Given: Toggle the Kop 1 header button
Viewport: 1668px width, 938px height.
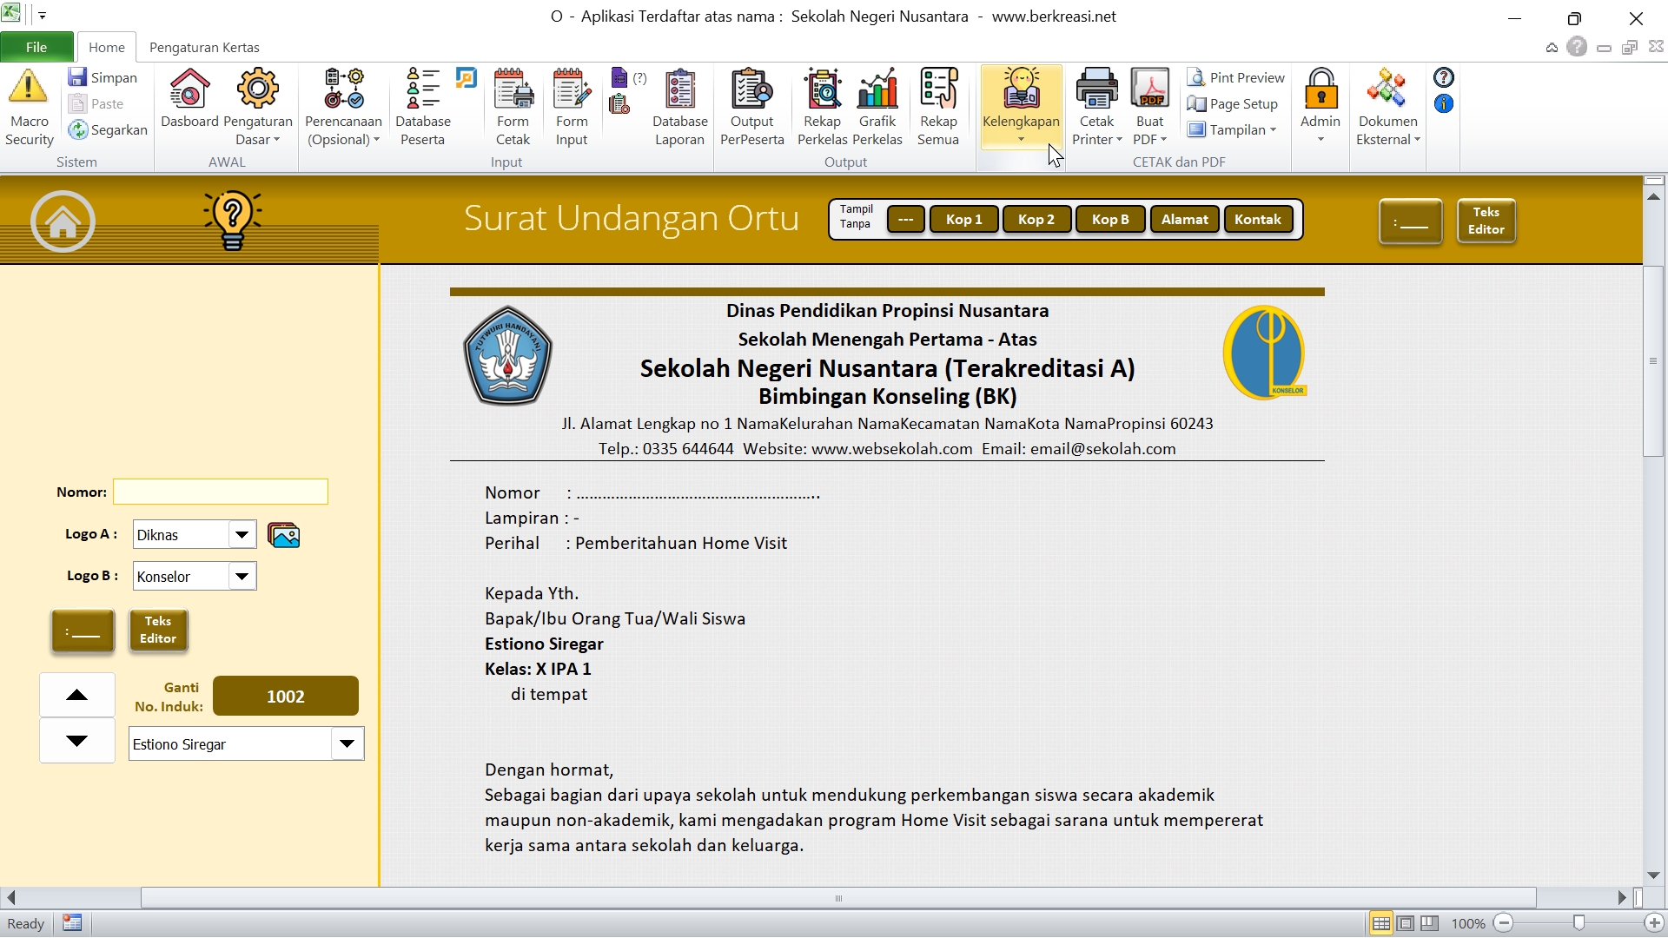Looking at the screenshot, I should click(963, 220).
